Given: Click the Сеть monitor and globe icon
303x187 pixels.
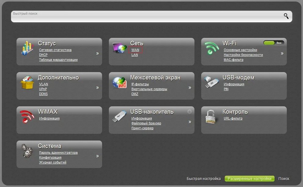Looking at the screenshot, I should pyautogui.click(x=120, y=48).
